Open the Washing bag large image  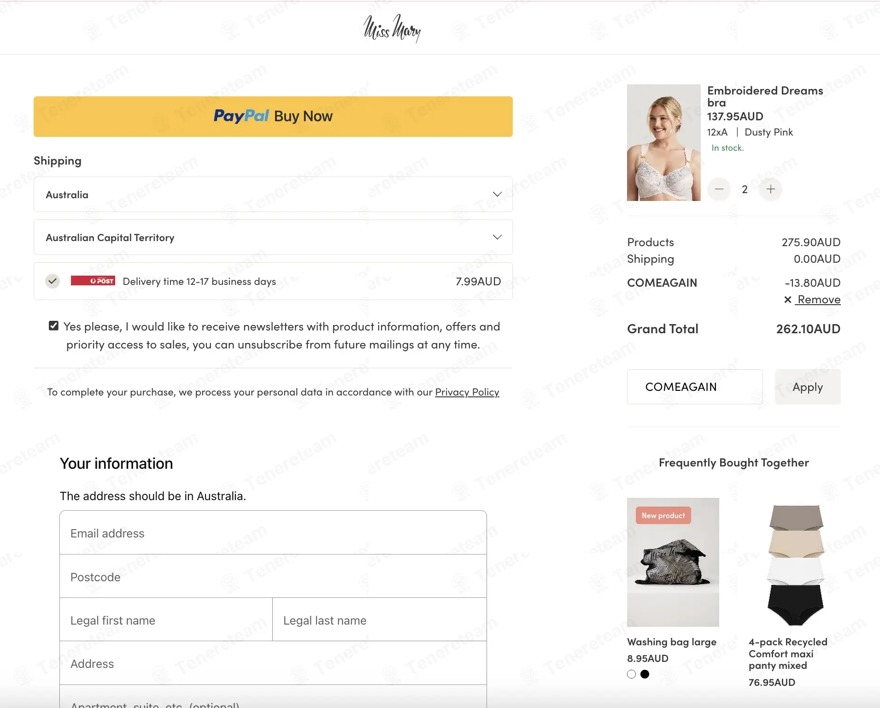(x=673, y=562)
